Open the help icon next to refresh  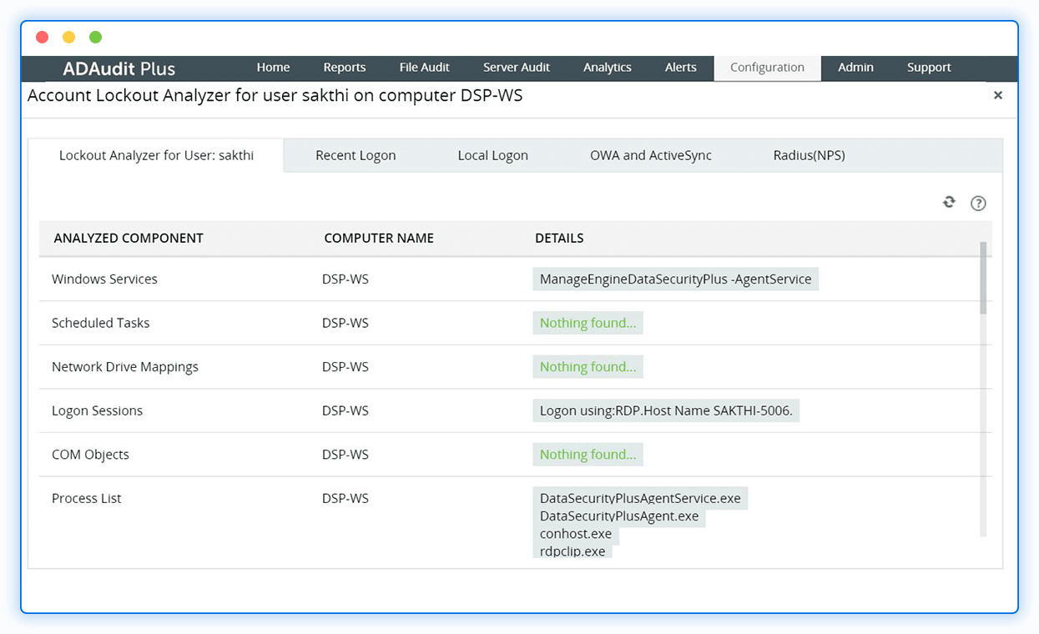[978, 203]
